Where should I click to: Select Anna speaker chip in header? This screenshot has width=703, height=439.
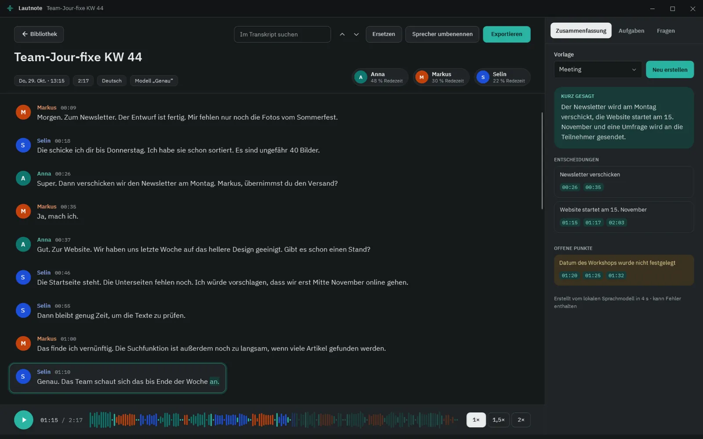tap(380, 77)
